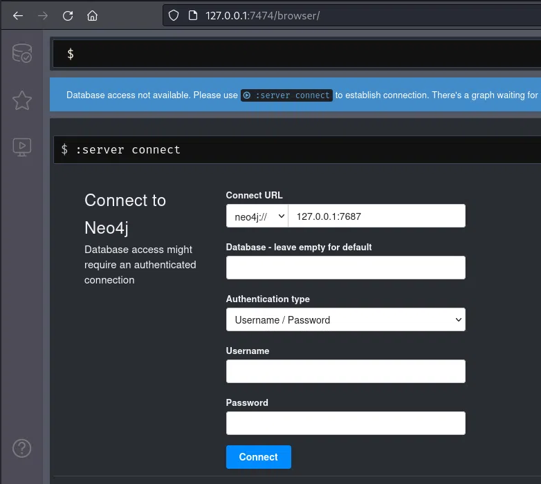Open the Help question mark icon
Screen dimensions: 541x484
22,447
